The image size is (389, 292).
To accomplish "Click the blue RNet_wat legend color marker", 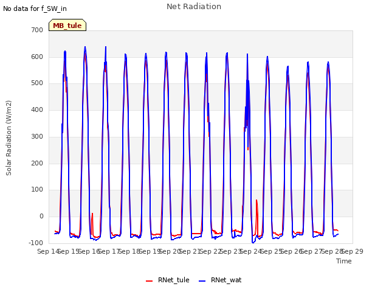I will (202, 281).
